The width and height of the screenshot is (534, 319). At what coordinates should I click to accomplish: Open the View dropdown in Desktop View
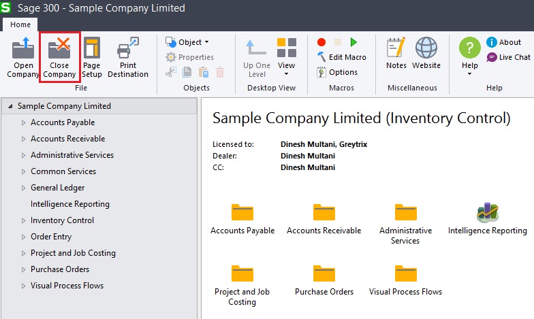click(x=286, y=57)
